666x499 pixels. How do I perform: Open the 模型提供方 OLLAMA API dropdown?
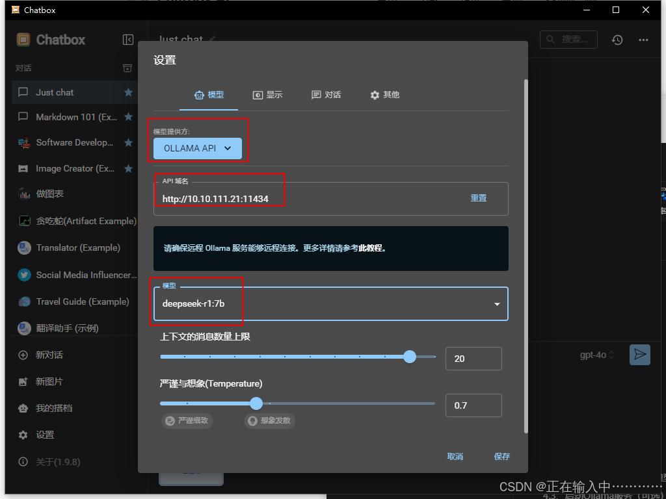click(x=198, y=149)
